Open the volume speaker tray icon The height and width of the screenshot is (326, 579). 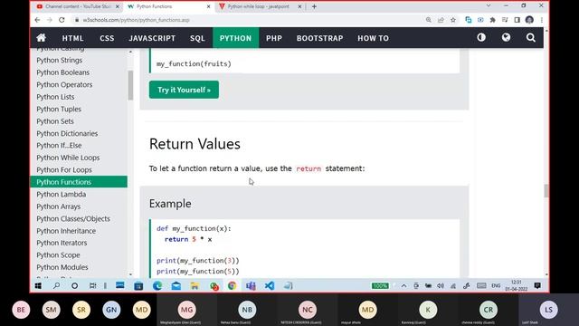click(x=441, y=286)
